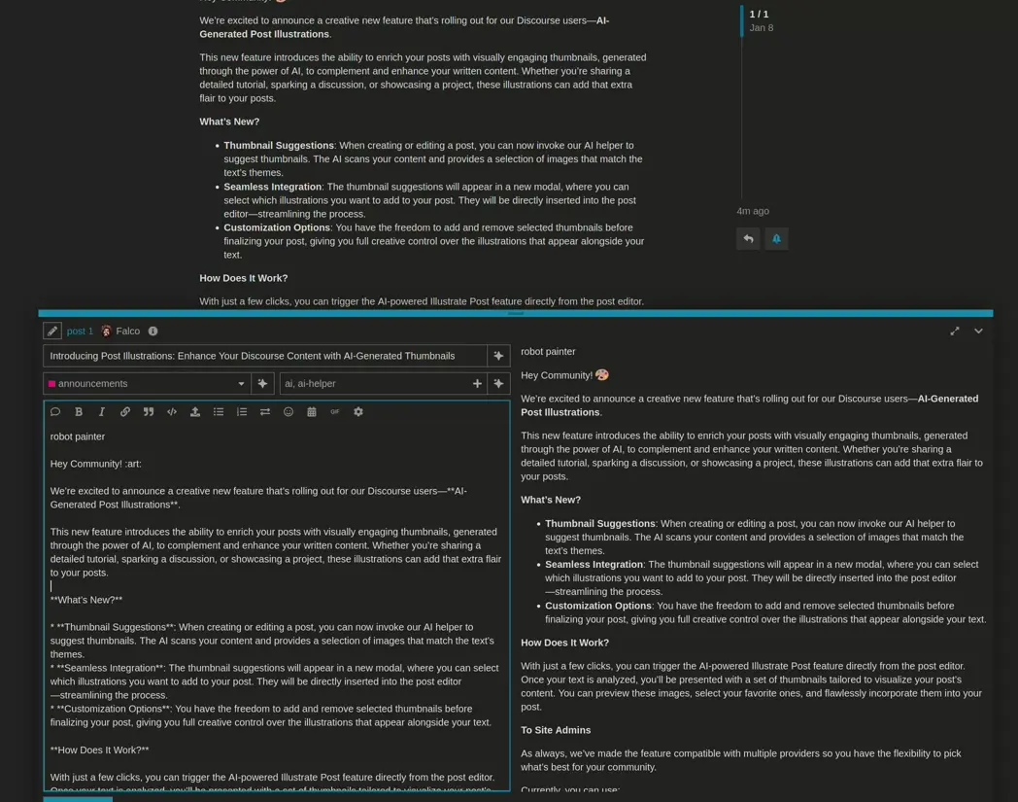Image resolution: width=1018 pixels, height=802 pixels.
Task: Click the info icon next to Falco
Action: click(153, 331)
